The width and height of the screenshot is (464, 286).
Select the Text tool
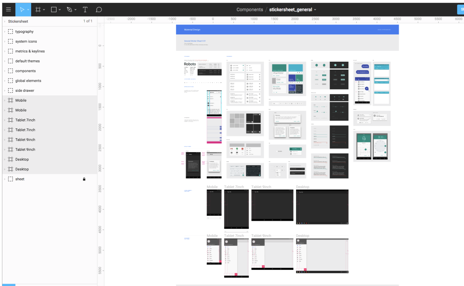(x=85, y=10)
